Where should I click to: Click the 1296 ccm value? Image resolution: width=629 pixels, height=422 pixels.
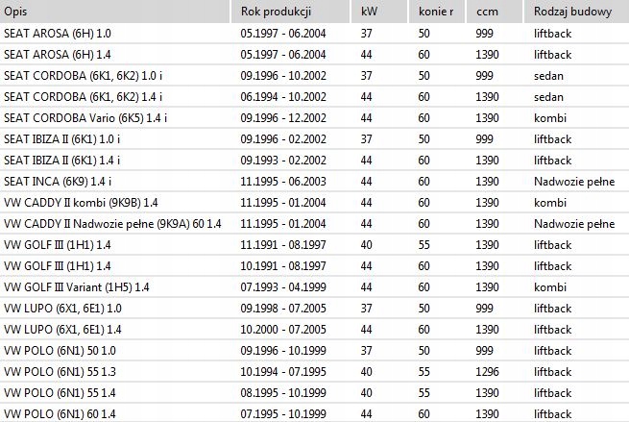(487, 372)
